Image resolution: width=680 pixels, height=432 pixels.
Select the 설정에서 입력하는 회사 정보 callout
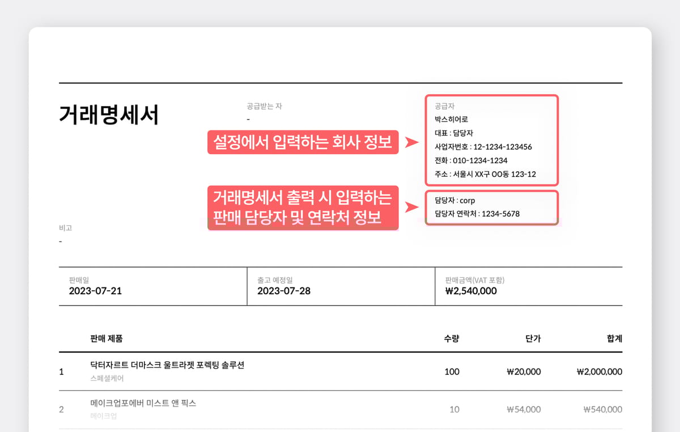303,142
